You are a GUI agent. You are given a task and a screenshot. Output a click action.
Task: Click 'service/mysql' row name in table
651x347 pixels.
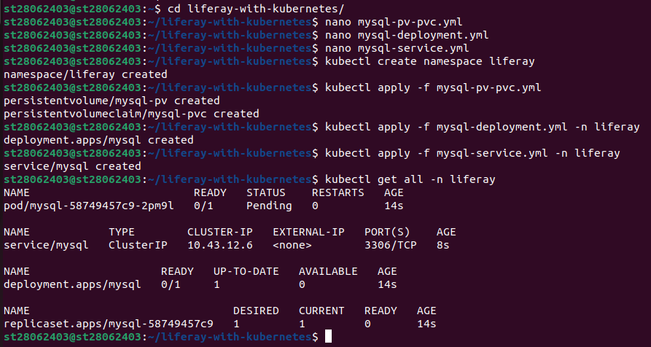click(x=46, y=246)
